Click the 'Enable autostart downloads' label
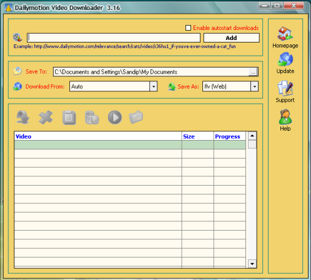The height and width of the screenshot is (280, 311). click(x=226, y=28)
